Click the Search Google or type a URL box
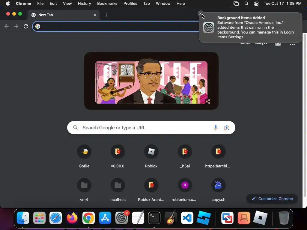 click(x=151, y=128)
